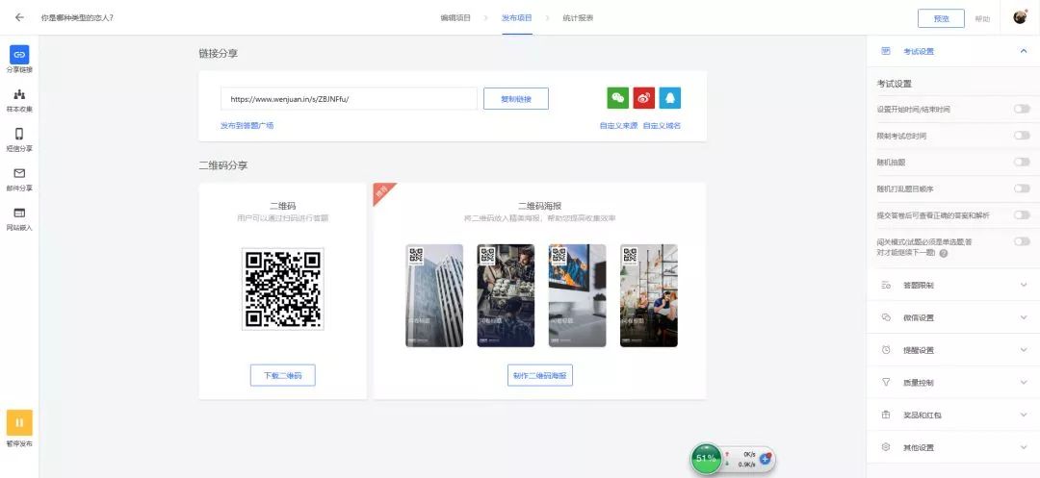Click blue plus on network speed widget
1040x478 pixels.
tap(765, 458)
